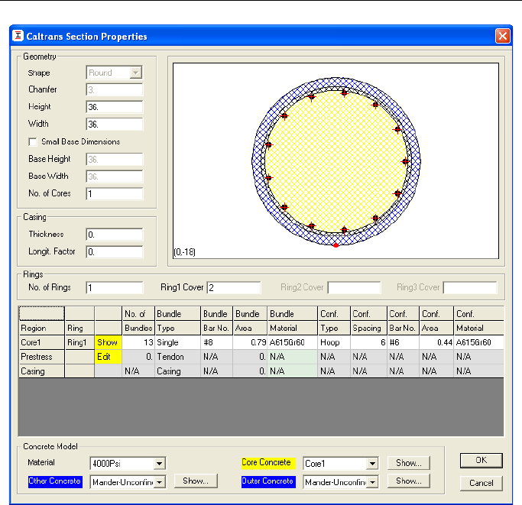522x505 pixels.
Task: Open the Core Concrete Core1 dropdown
Action: (x=371, y=463)
